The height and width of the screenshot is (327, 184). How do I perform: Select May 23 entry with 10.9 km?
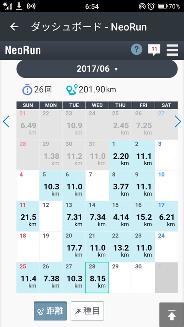pos(74,125)
